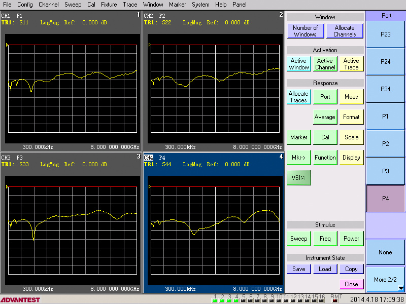The height and width of the screenshot is (304, 406).
Task: Click the Scale button
Action: [x=351, y=137]
